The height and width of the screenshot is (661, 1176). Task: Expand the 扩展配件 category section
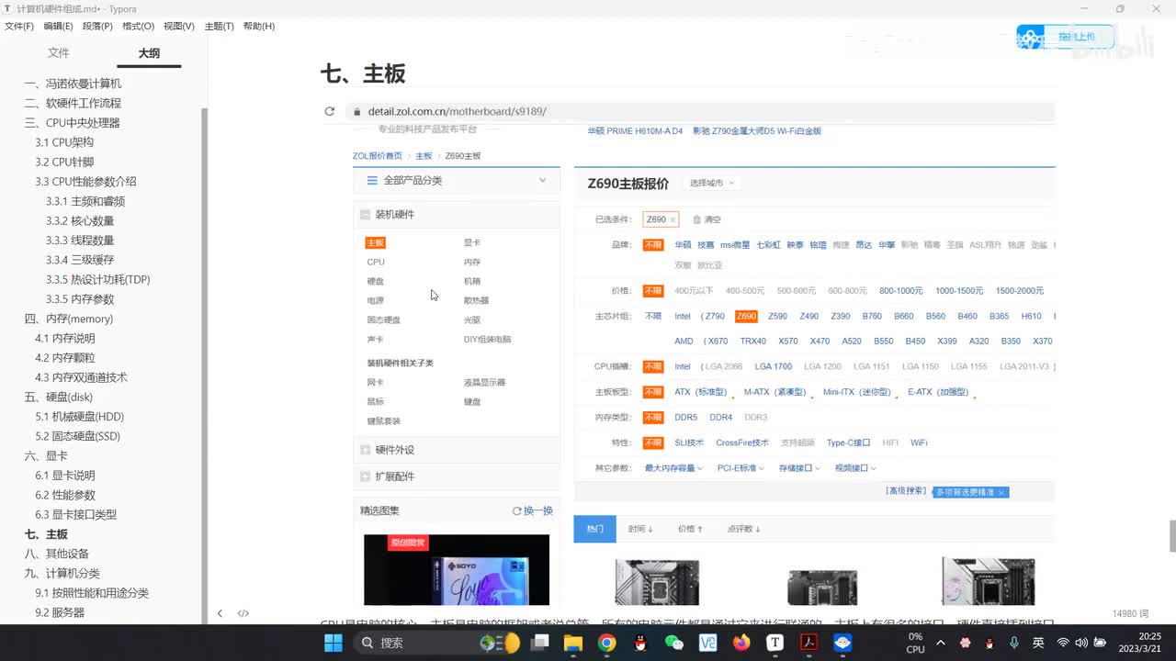365,476
